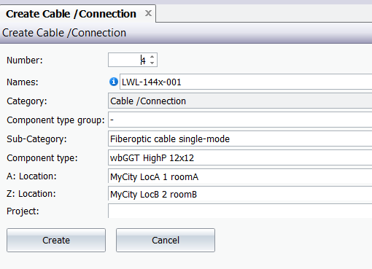Screen dimensions: 372x269
Task: Click the Component type group label
Action: tap(55, 120)
